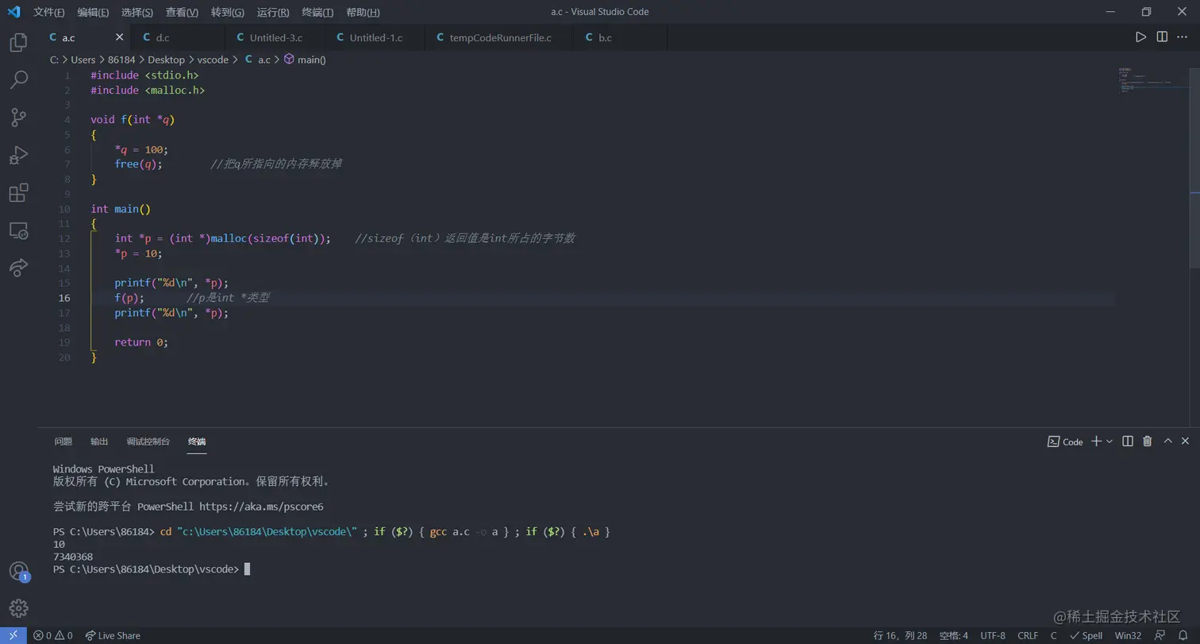Open the 文件(F) menu
This screenshot has height=644, width=1200.
pyautogui.click(x=49, y=12)
